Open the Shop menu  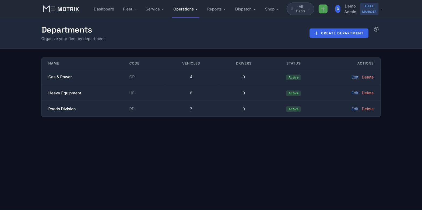[272, 9]
